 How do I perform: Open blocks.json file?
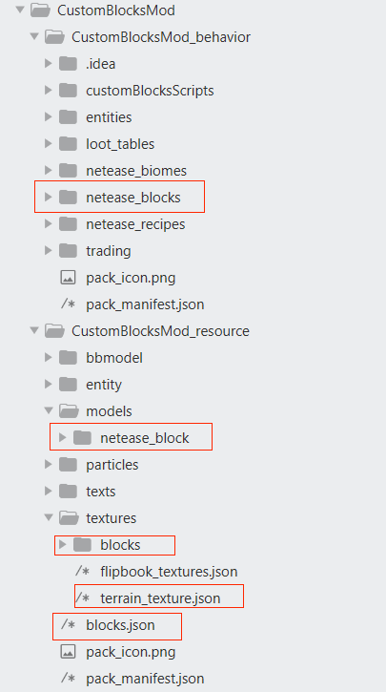coord(120,625)
